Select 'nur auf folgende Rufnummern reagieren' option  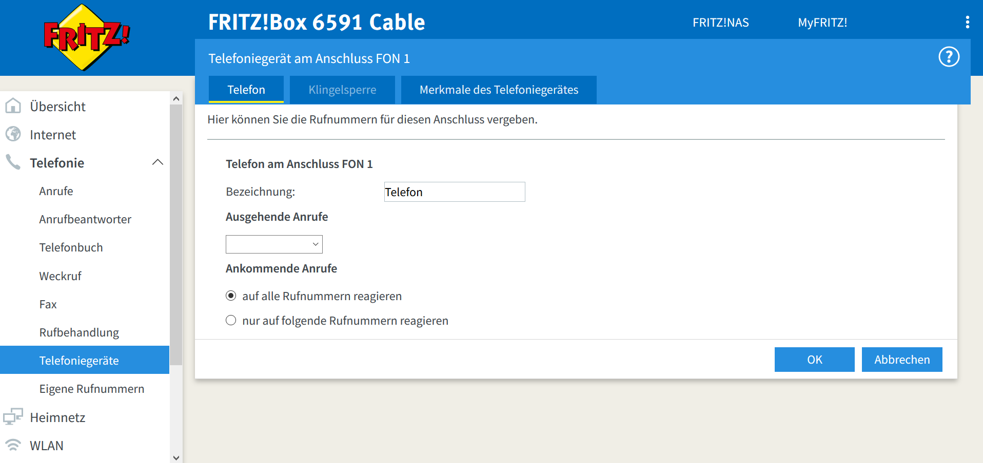(x=231, y=320)
